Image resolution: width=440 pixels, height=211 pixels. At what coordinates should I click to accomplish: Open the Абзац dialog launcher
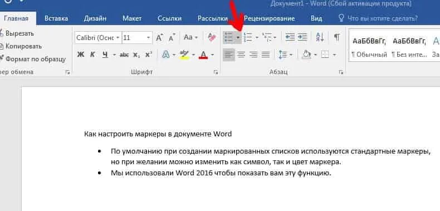[341, 72]
